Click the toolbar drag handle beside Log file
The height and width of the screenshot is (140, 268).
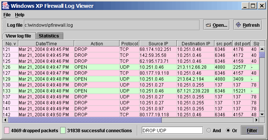(x=4, y=25)
